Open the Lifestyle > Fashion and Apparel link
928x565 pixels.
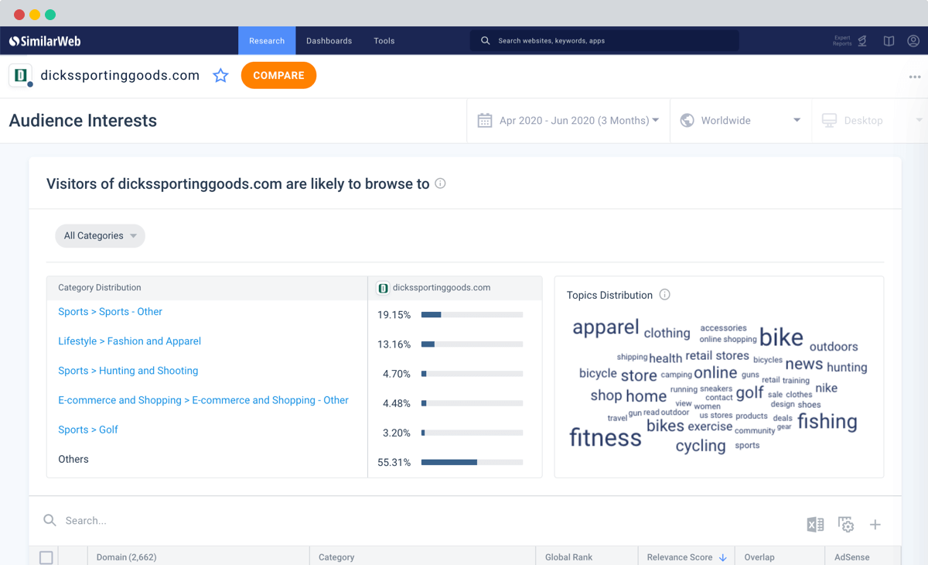click(129, 341)
